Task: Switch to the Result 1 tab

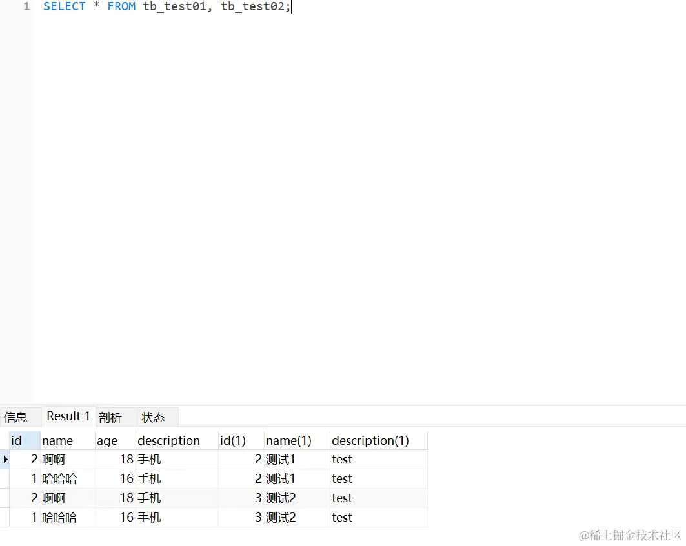Action: click(x=68, y=416)
